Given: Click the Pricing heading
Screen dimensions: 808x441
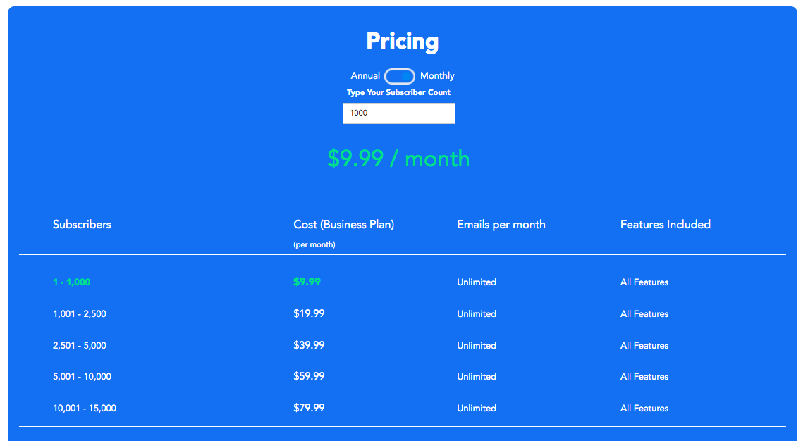Looking at the screenshot, I should coord(403,41).
